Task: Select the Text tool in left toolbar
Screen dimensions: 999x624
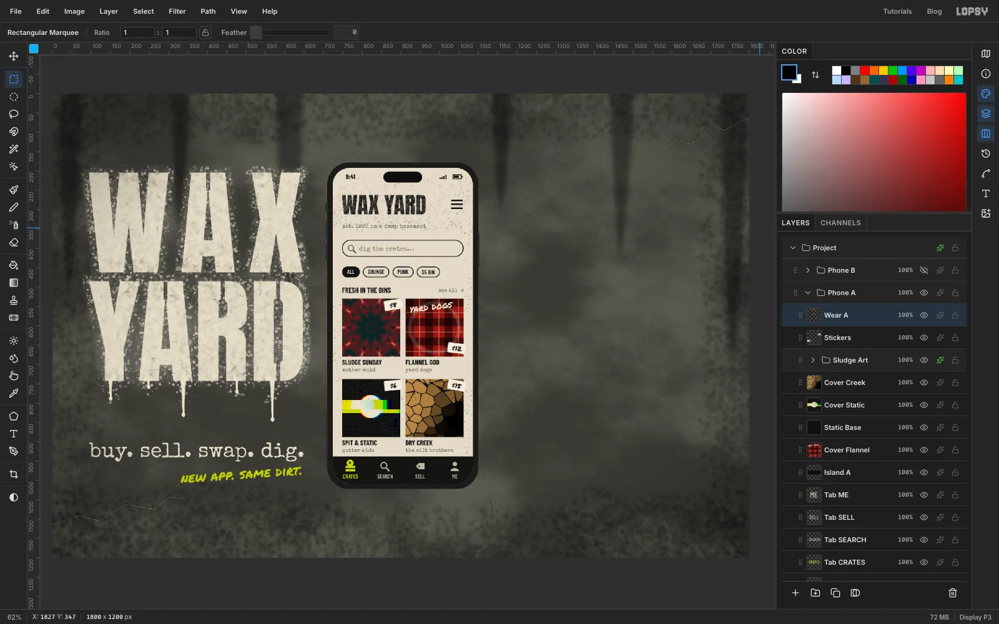Action: click(x=14, y=434)
